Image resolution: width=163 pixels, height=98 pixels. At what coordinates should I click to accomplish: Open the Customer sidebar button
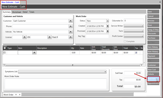153,65
